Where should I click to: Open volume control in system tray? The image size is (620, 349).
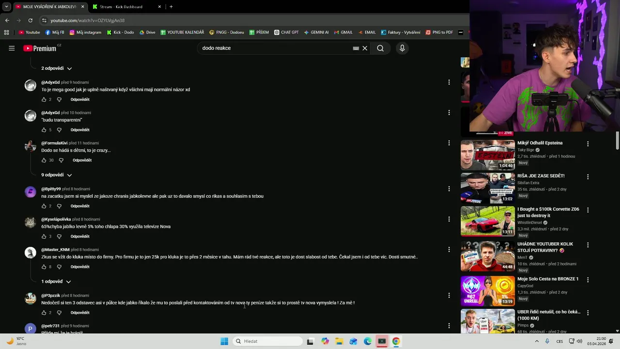[x=579, y=341]
